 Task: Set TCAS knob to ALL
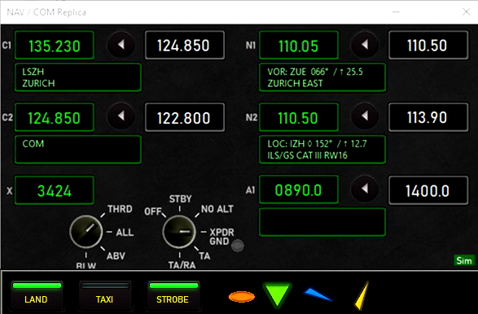click(x=125, y=233)
